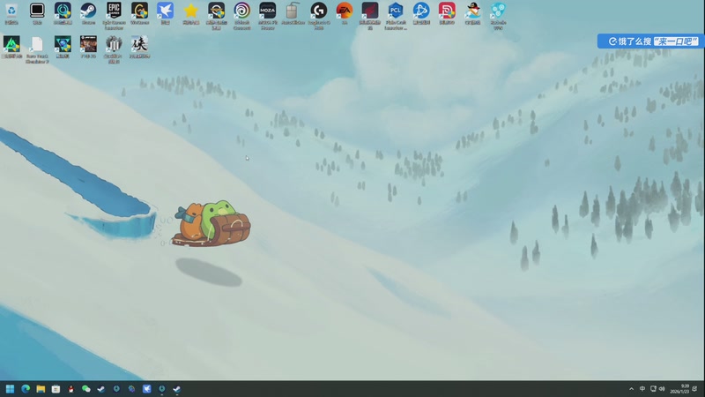Launch the Steam desktop shortcut
705x397 pixels.
[x=88, y=13]
